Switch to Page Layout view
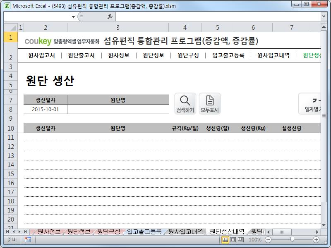 (x=233, y=240)
